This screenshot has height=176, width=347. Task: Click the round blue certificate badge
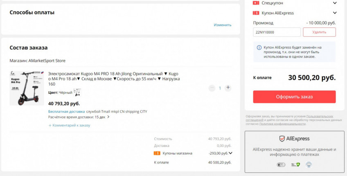tap(309, 165)
